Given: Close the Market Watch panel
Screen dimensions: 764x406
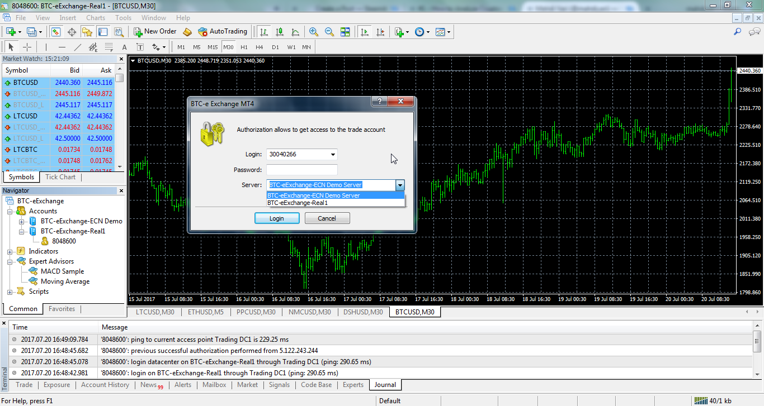Looking at the screenshot, I should (x=121, y=59).
